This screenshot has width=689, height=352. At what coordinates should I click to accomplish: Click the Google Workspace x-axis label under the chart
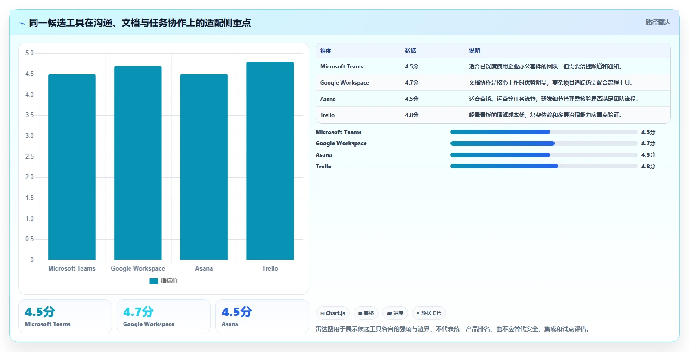pyautogui.click(x=138, y=269)
